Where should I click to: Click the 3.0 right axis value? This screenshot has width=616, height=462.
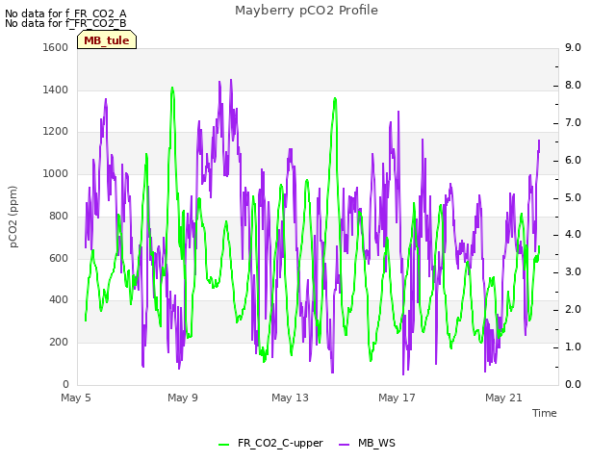(573, 271)
